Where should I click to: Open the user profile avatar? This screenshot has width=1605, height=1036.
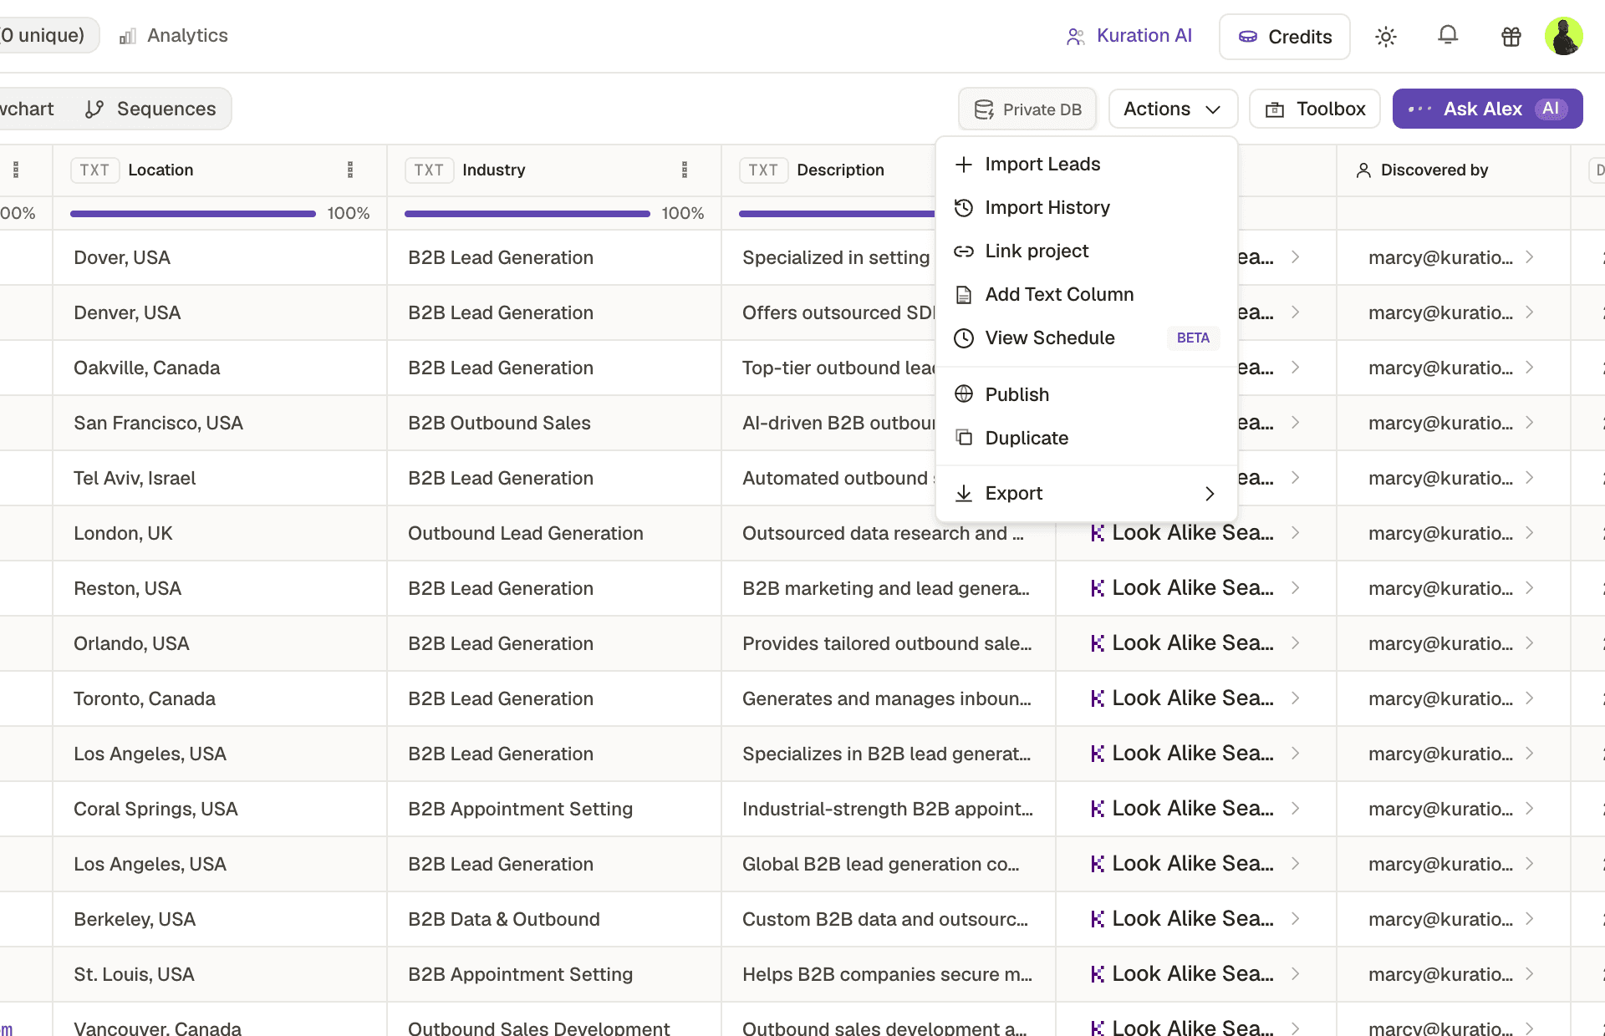pos(1563,36)
